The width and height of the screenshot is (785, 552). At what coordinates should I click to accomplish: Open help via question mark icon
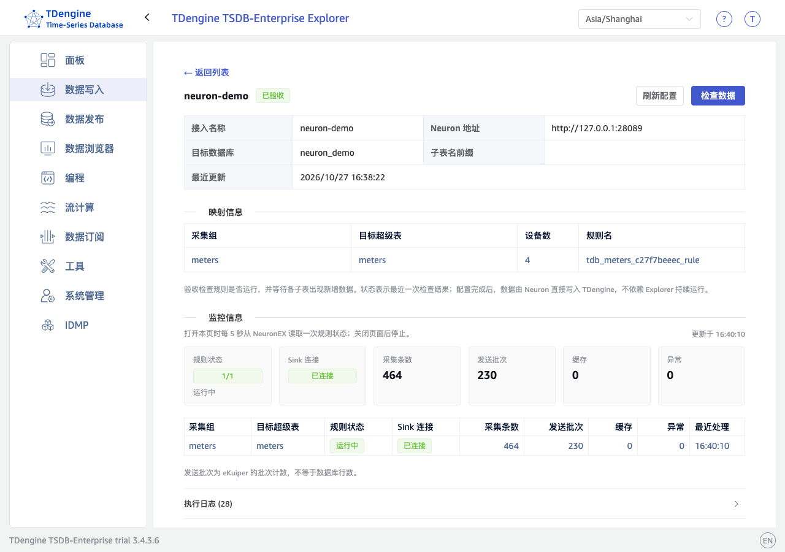(x=724, y=19)
